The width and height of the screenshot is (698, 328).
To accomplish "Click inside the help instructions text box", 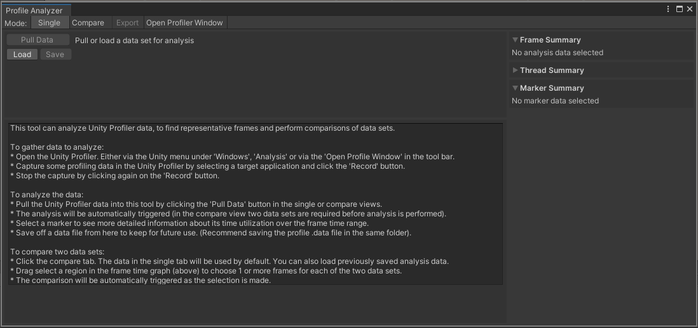I will [x=255, y=203].
